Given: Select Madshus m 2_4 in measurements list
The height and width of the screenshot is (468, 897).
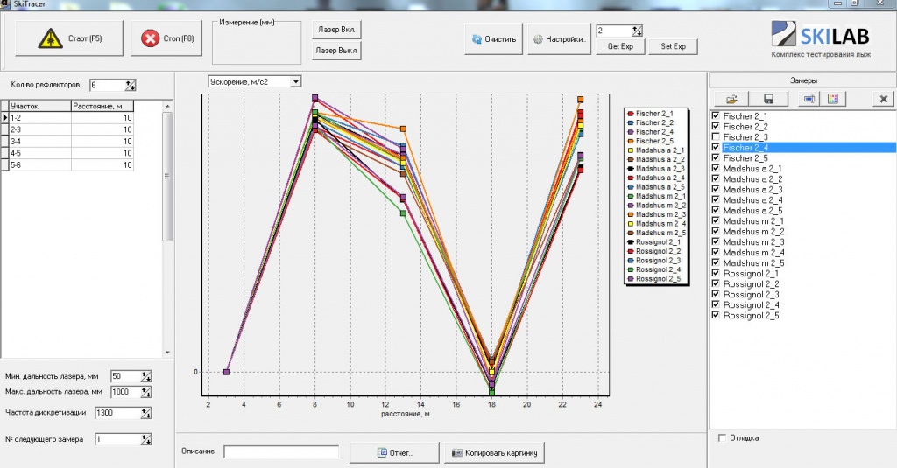Looking at the screenshot, I should (753, 253).
